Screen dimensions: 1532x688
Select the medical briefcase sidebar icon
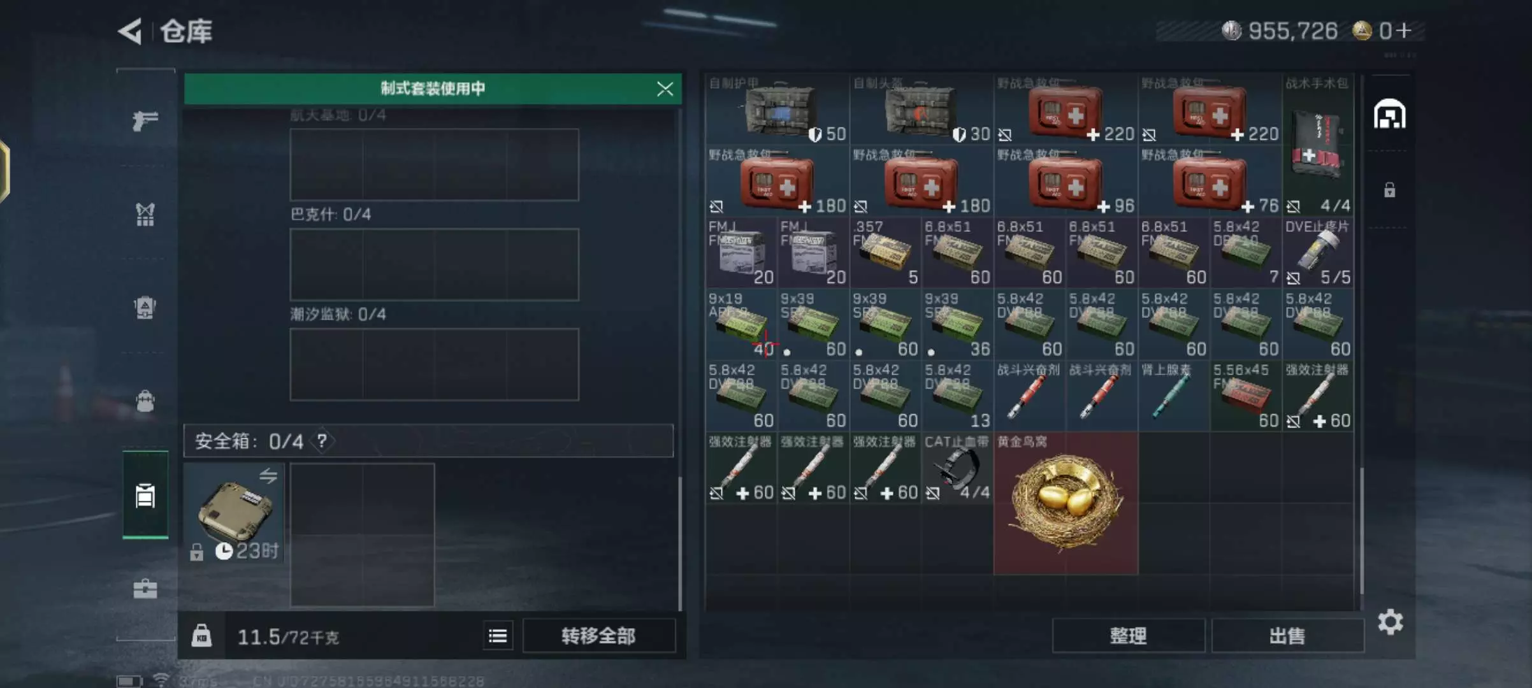pyautogui.click(x=145, y=589)
